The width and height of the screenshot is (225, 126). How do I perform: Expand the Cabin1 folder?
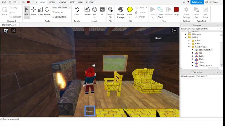189,41
